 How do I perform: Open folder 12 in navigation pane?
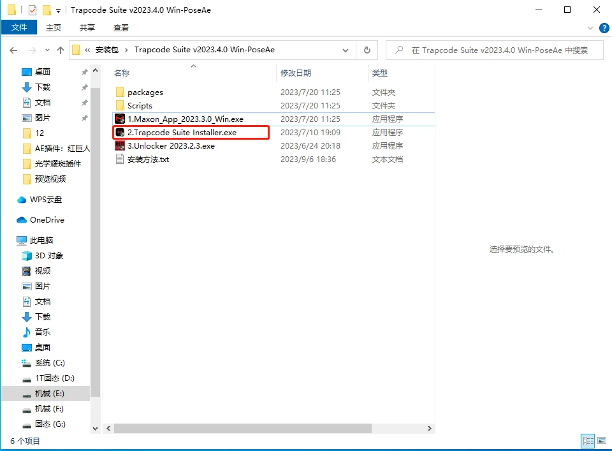tap(40, 133)
